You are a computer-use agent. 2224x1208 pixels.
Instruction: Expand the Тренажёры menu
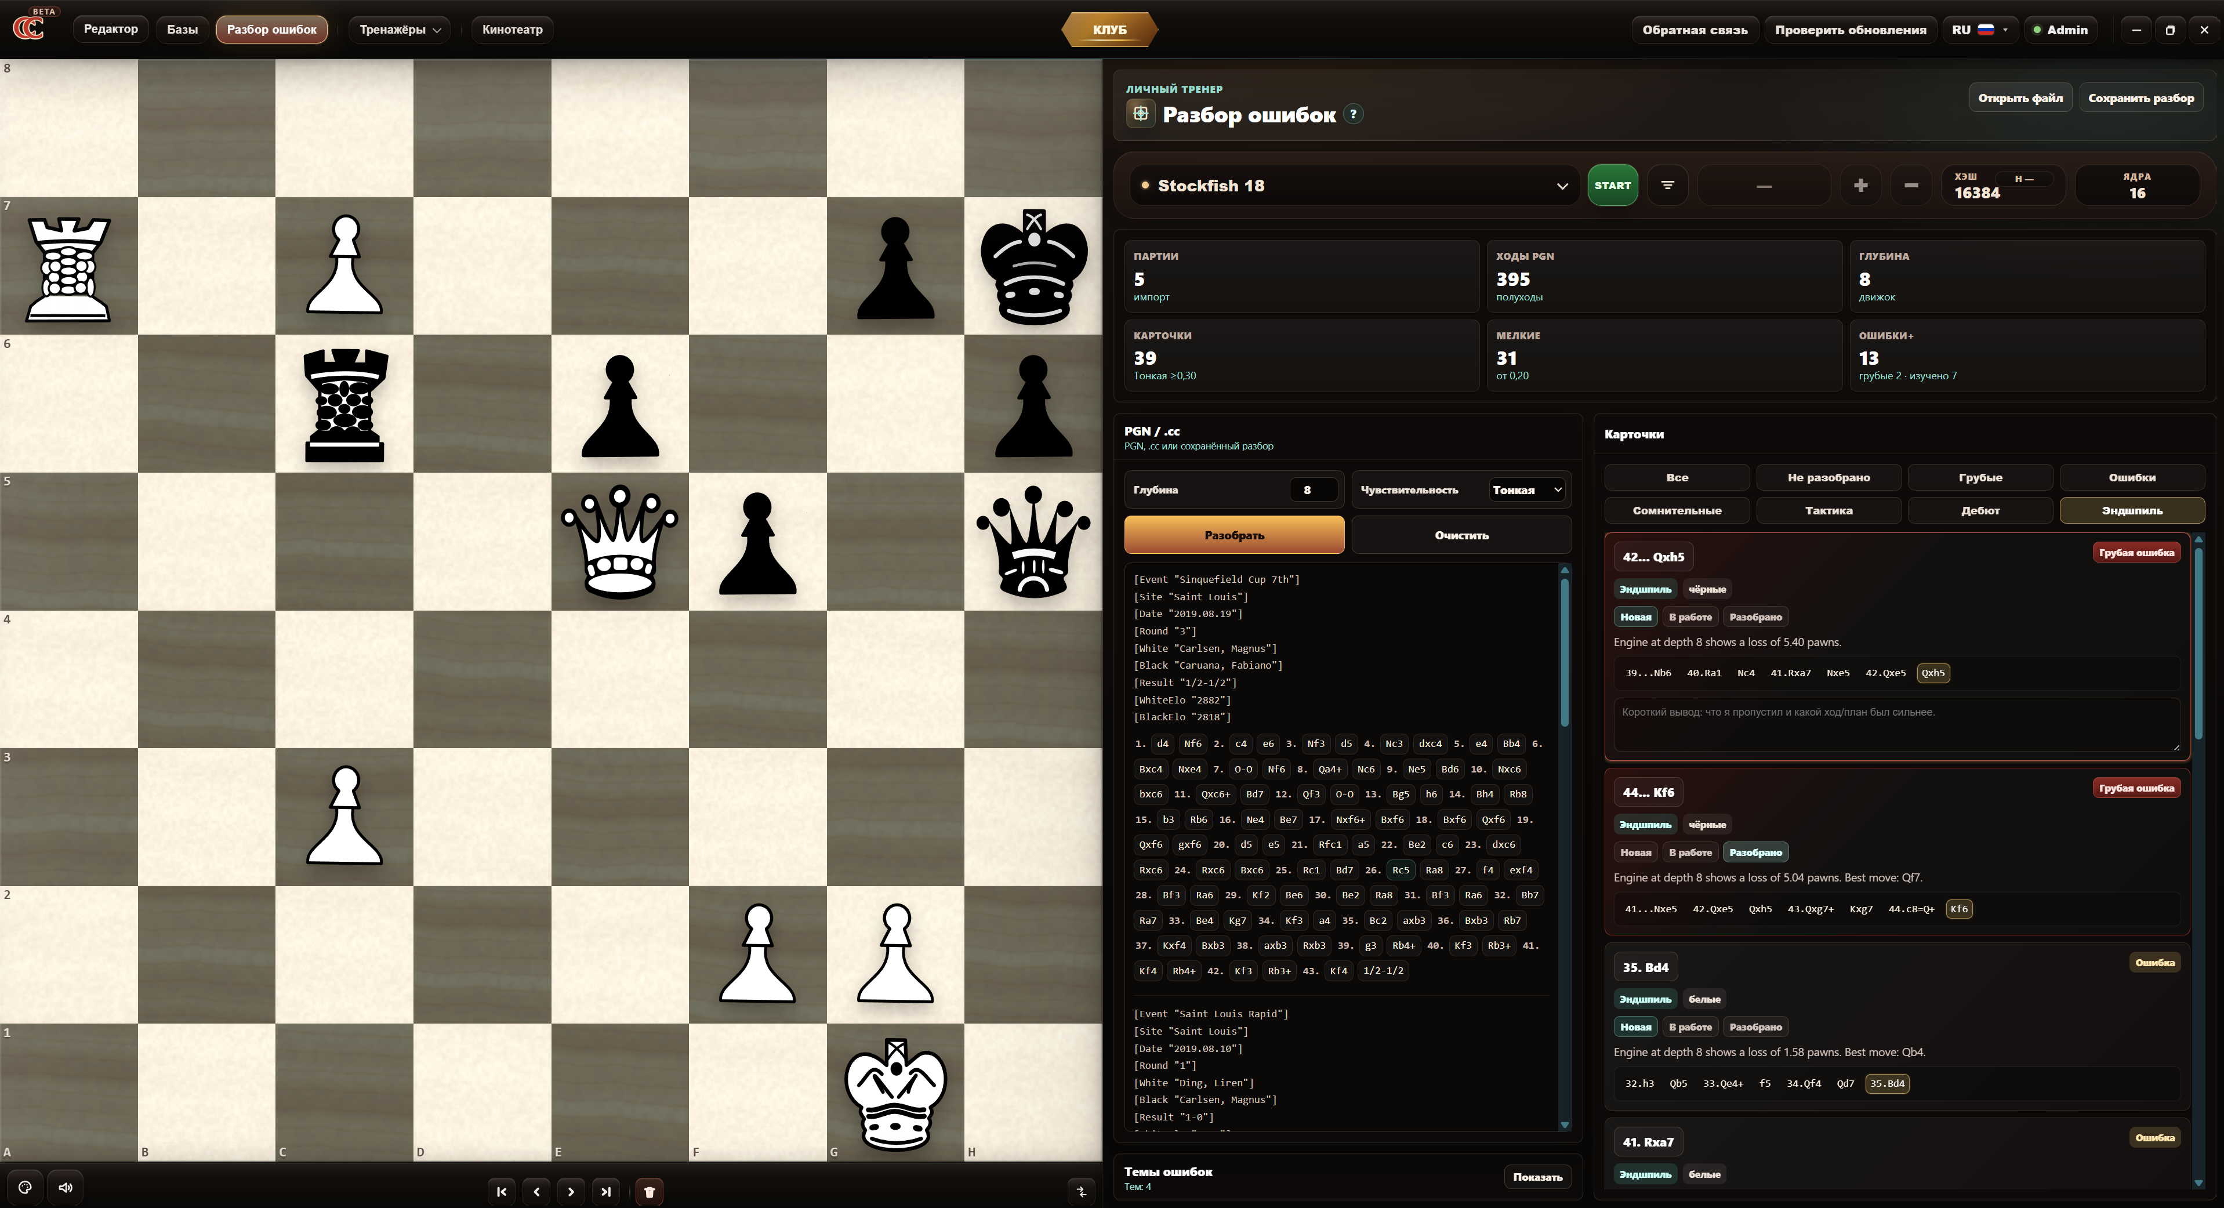400,30
